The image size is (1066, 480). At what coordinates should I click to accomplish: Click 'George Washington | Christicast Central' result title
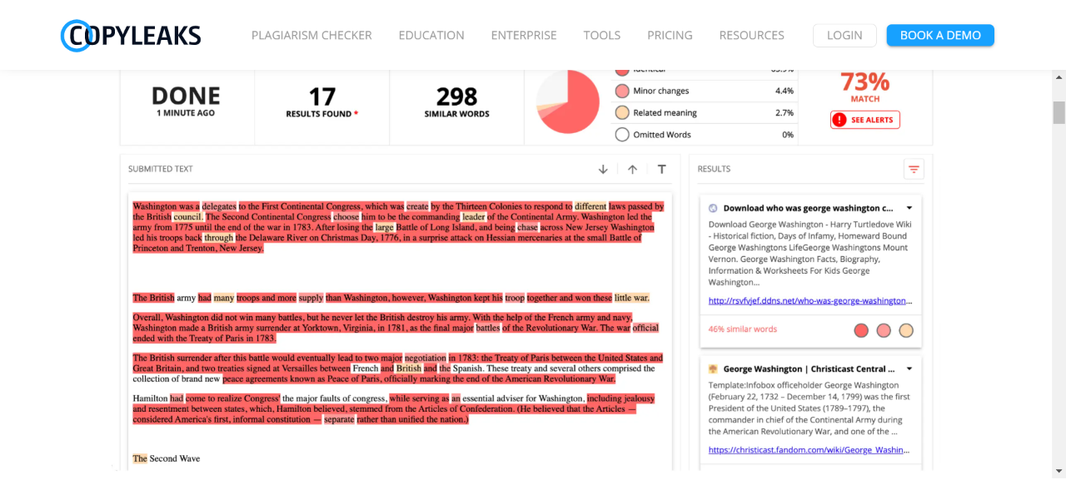pyautogui.click(x=809, y=369)
